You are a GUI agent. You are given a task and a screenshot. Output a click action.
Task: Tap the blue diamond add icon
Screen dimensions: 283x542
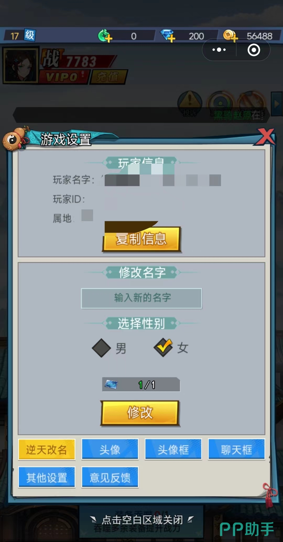(x=168, y=36)
